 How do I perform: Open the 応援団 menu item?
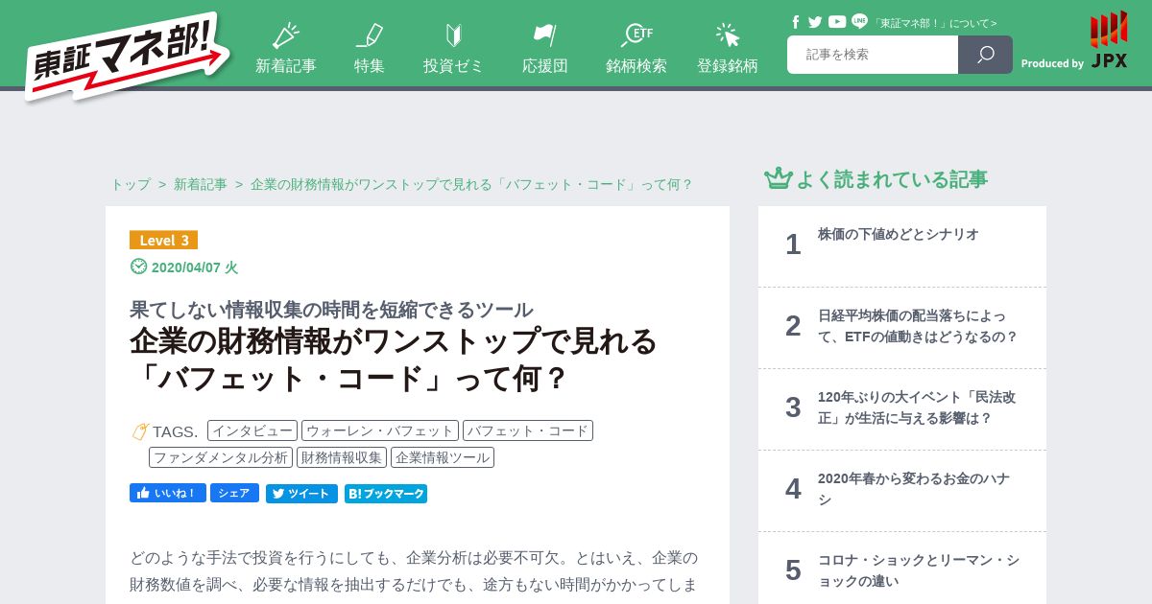tap(545, 65)
